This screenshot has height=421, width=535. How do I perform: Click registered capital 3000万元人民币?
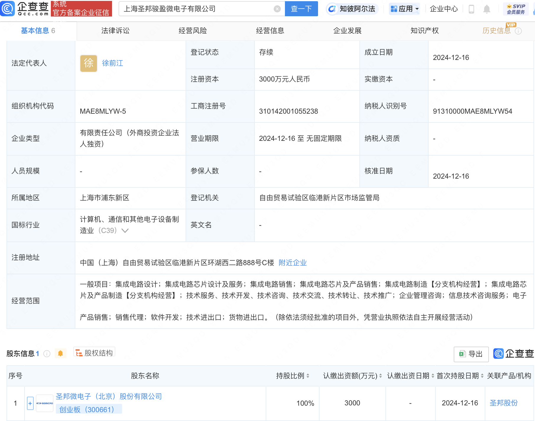[284, 79]
